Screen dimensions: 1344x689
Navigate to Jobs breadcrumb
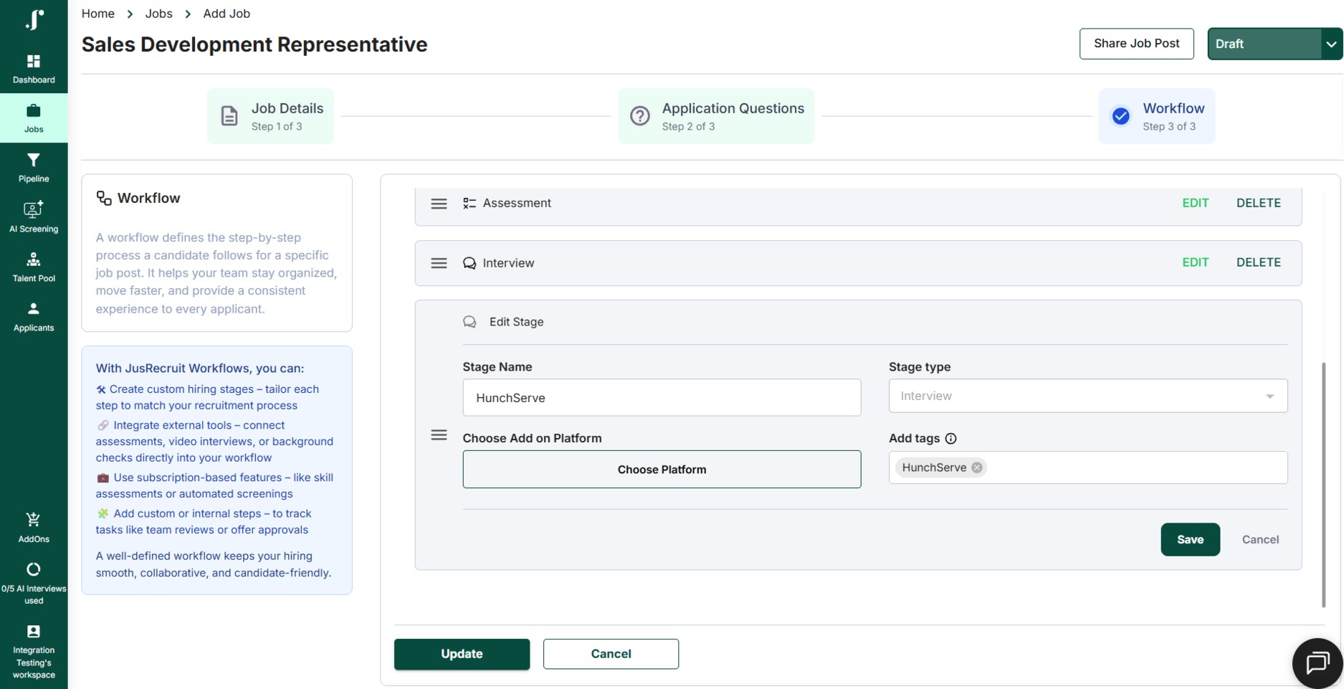tap(158, 14)
